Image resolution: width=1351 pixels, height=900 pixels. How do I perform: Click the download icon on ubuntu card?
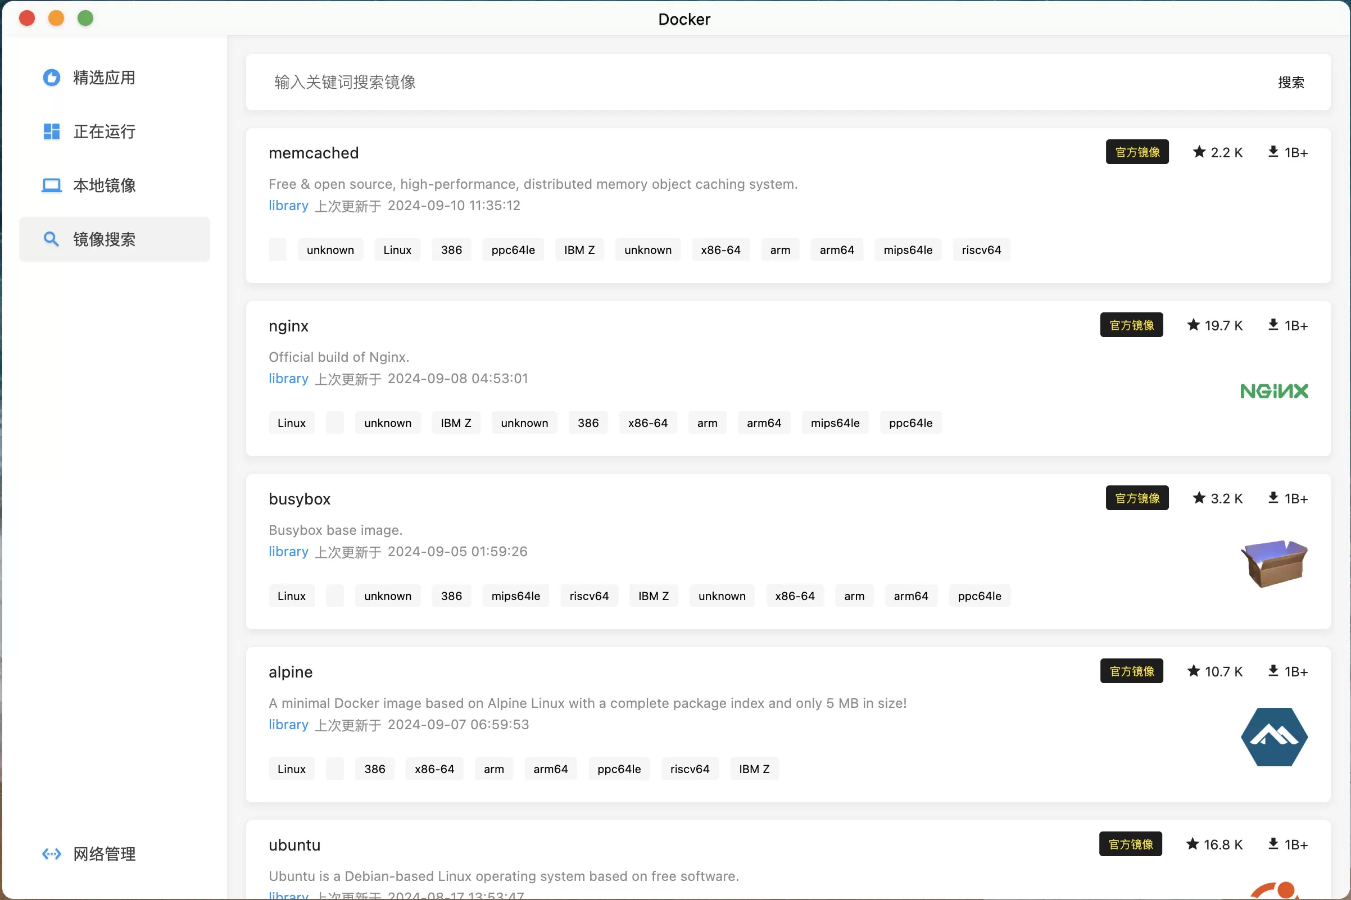1273,844
